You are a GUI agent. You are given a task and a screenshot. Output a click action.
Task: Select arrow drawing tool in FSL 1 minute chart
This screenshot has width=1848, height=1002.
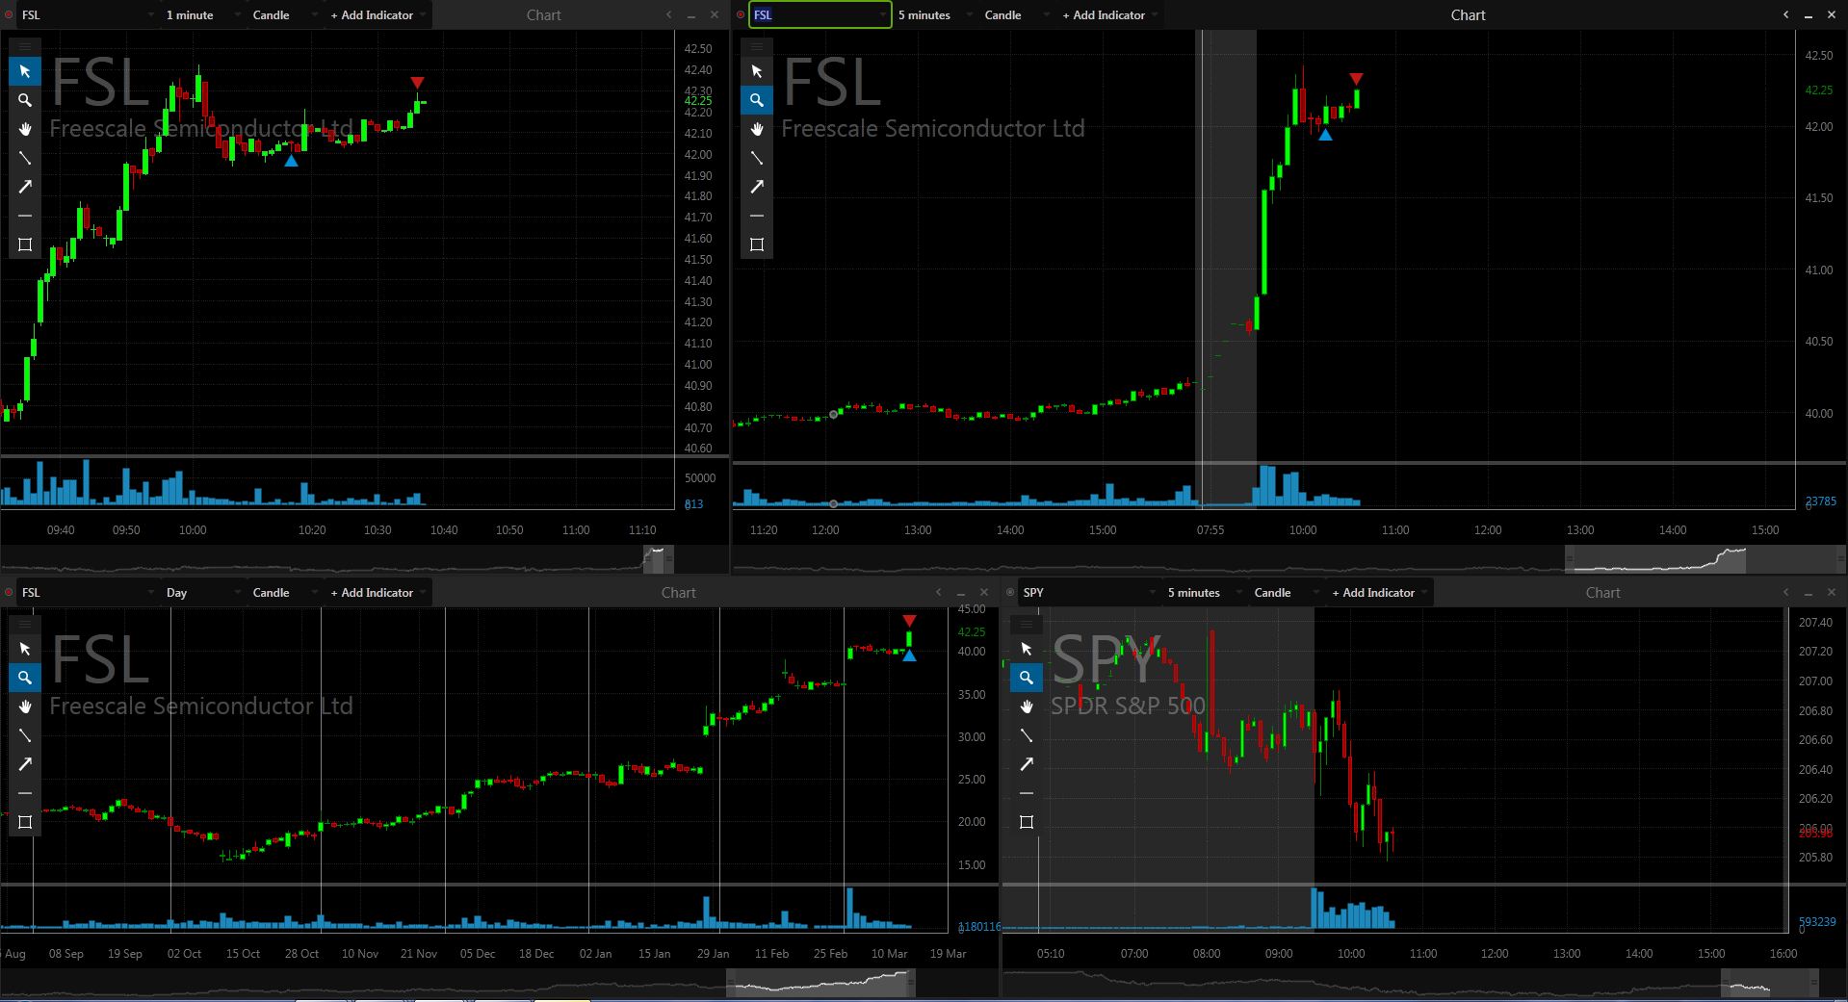coord(25,187)
